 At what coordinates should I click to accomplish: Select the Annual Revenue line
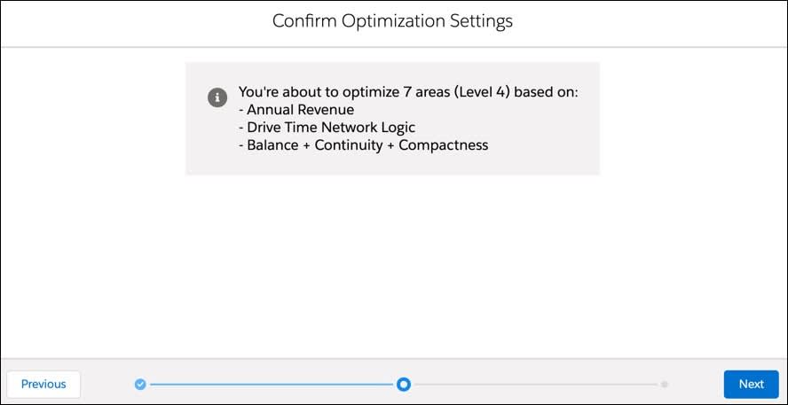296,109
